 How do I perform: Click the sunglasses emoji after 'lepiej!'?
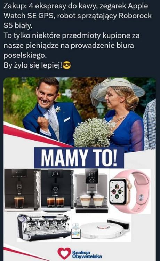pos(67,65)
